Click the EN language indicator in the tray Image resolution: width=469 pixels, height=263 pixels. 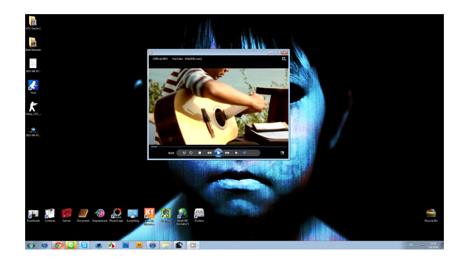click(x=411, y=245)
